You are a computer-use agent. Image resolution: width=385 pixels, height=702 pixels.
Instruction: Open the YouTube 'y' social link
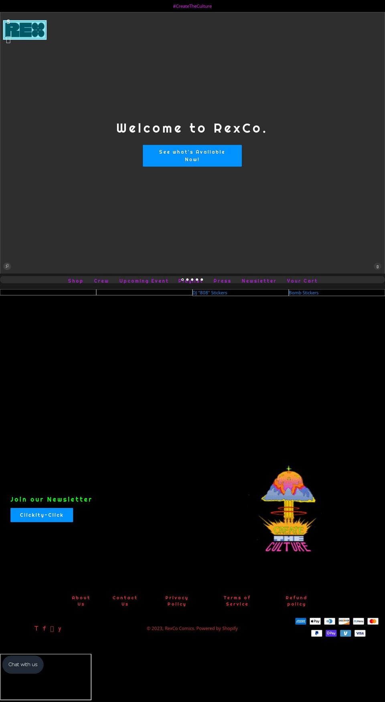[x=59, y=629]
